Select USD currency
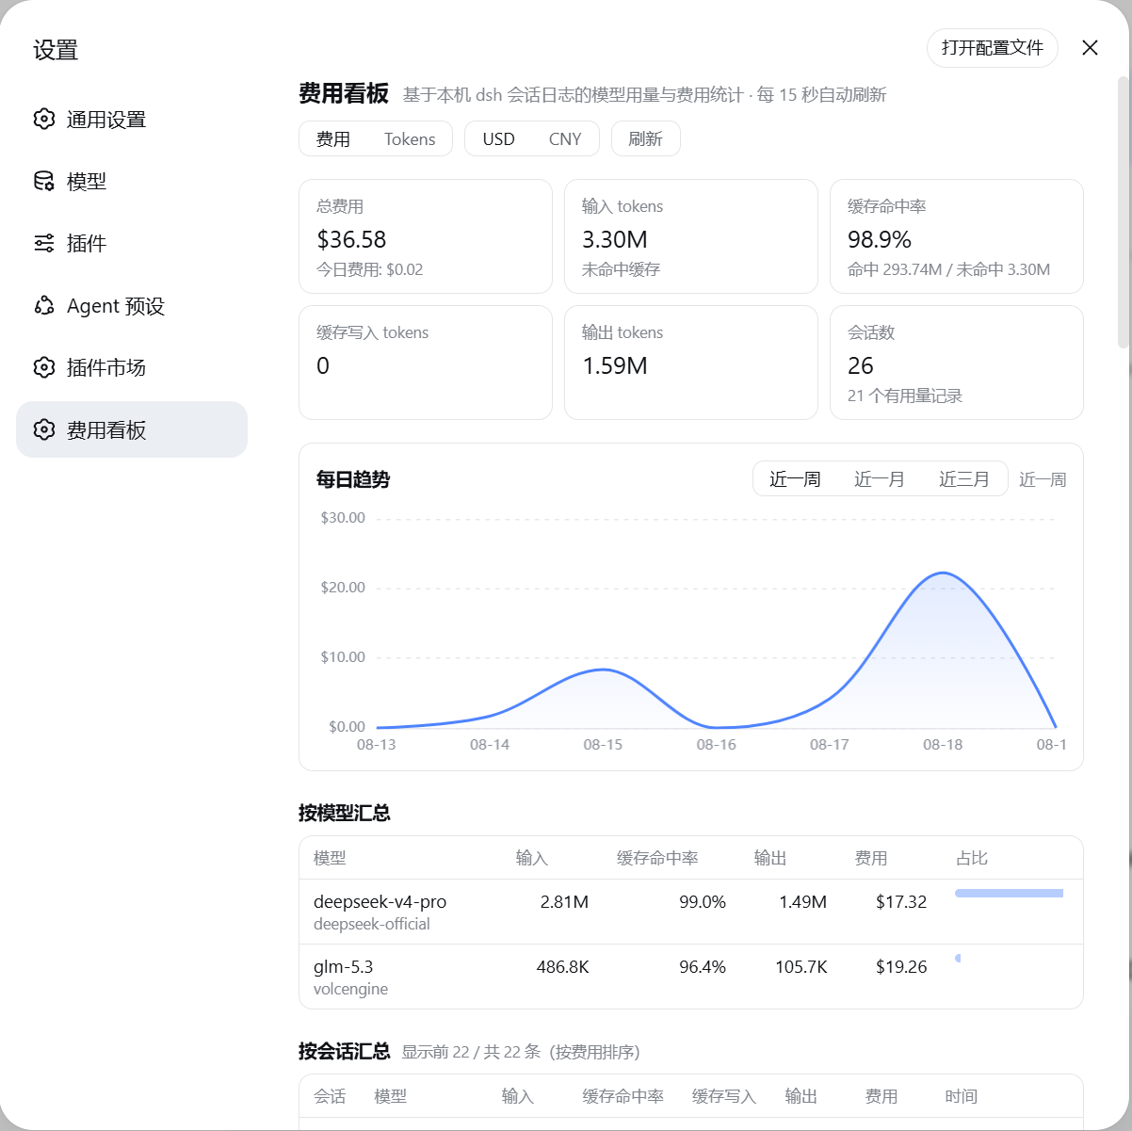Screen dimensions: 1132x1131 click(499, 138)
